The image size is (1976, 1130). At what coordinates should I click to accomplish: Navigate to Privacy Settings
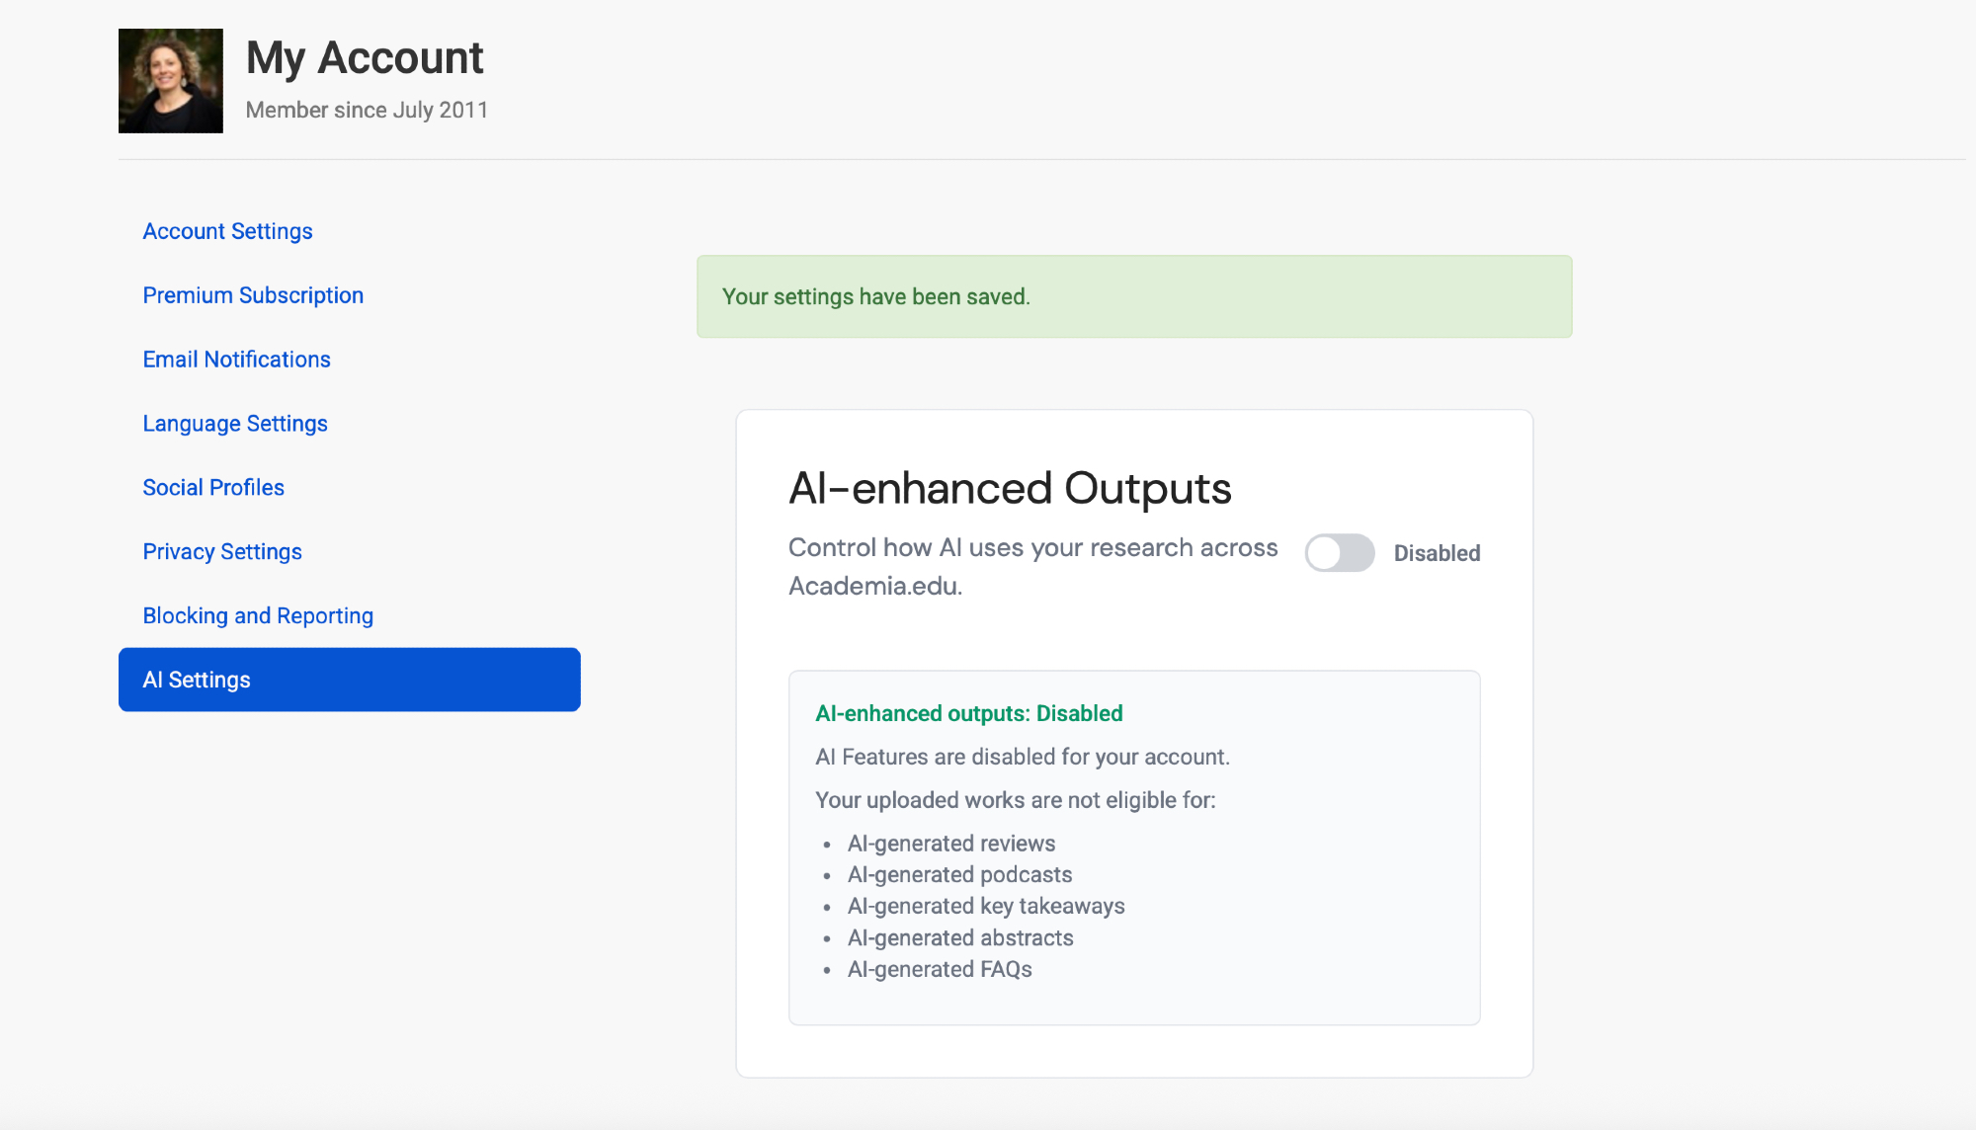222,552
